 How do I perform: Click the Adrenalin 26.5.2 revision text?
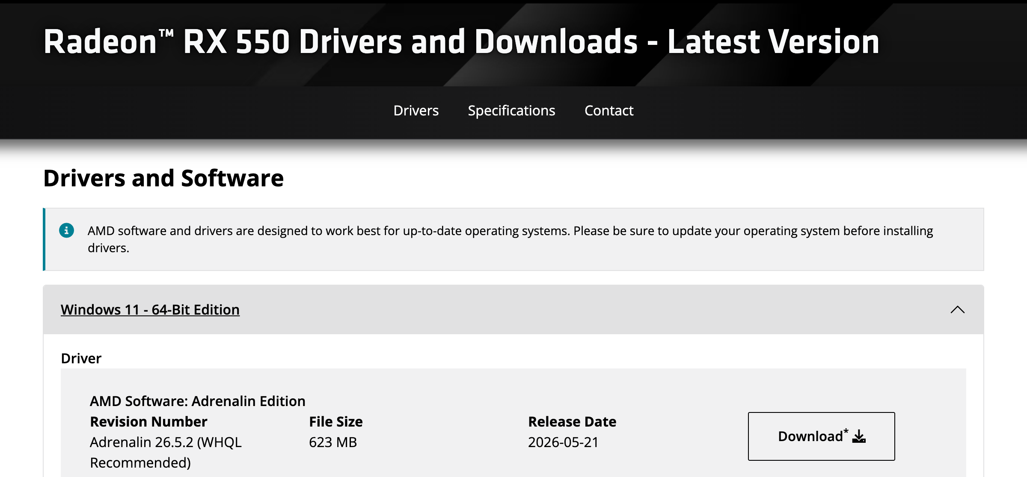pyautogui.click(x=166, y=452)
